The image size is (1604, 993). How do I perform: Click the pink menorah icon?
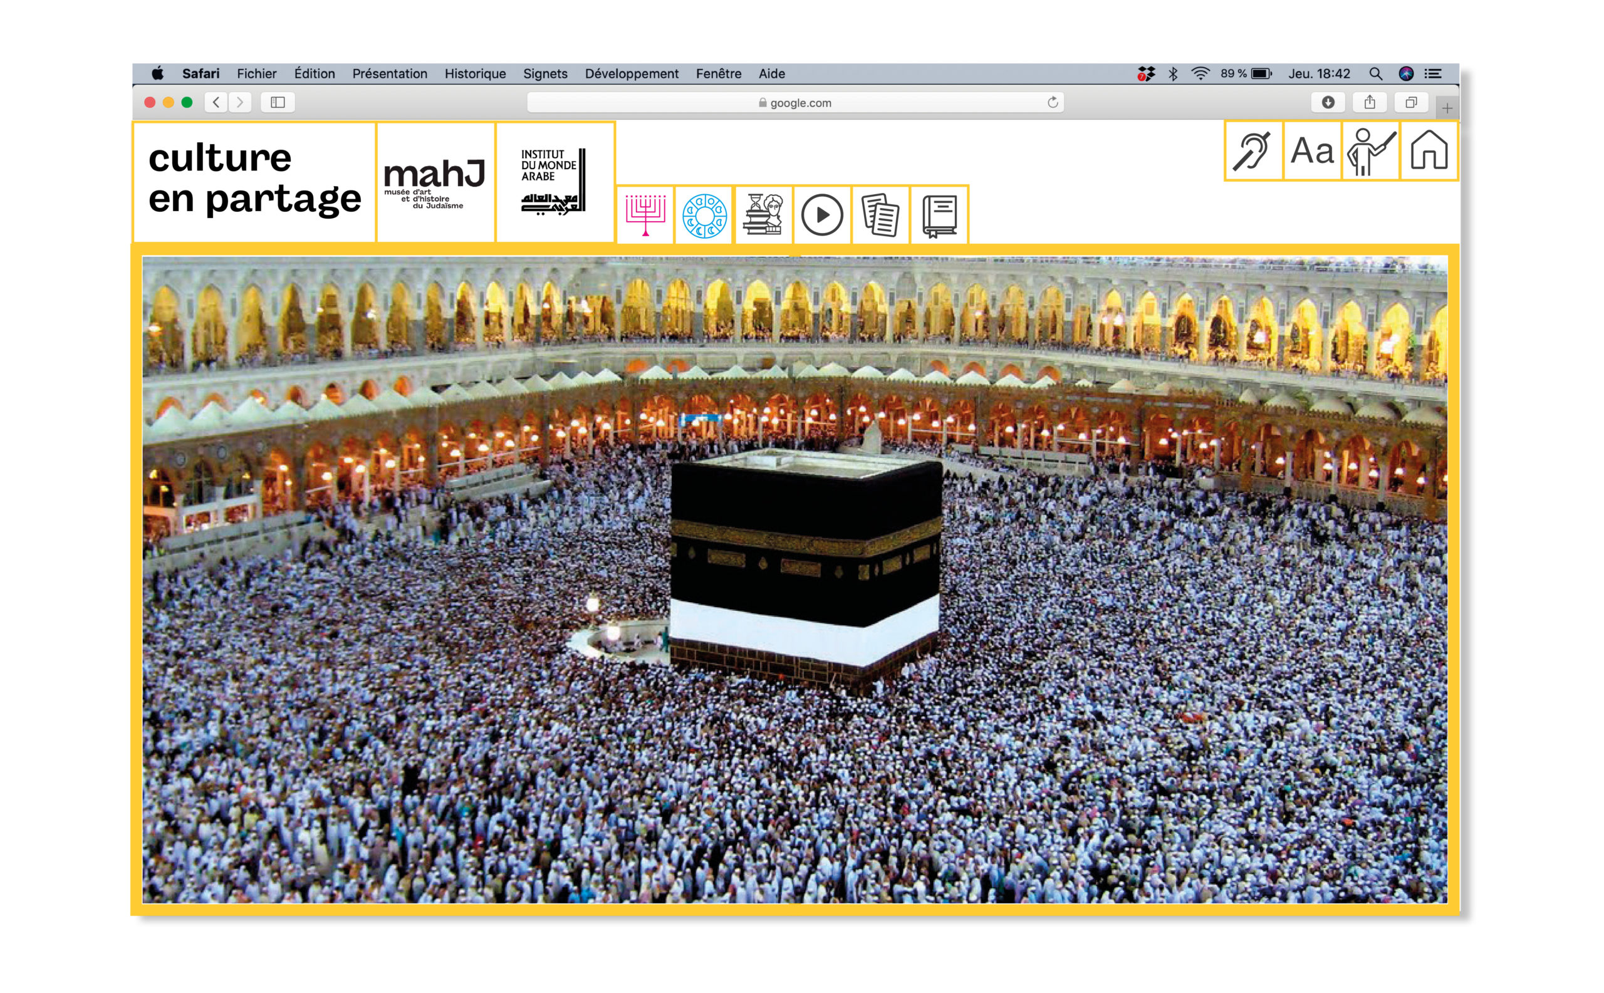click(x=645, y=215)
